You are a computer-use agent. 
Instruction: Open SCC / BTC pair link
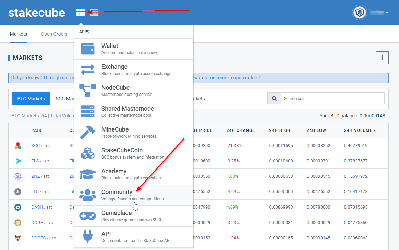coord(40,146)
